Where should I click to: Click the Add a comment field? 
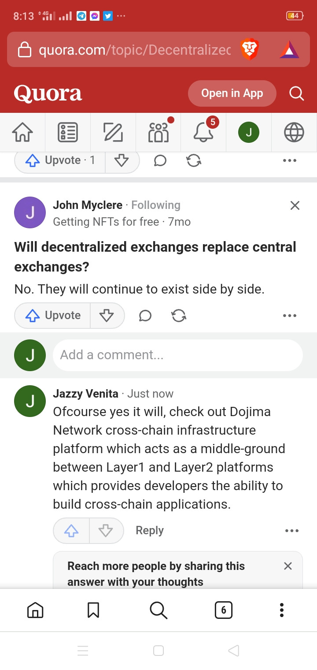click(x=177, y=355)
